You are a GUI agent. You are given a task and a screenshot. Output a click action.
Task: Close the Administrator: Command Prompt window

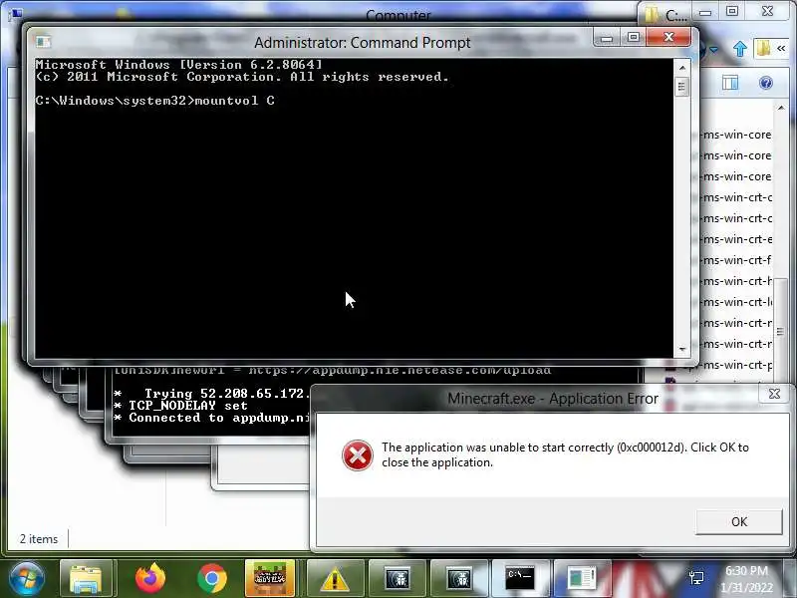tap(668, 37)
